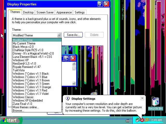
Task: Select Windows 7 Colors v1.1 Red
Action: click(37, 90)
